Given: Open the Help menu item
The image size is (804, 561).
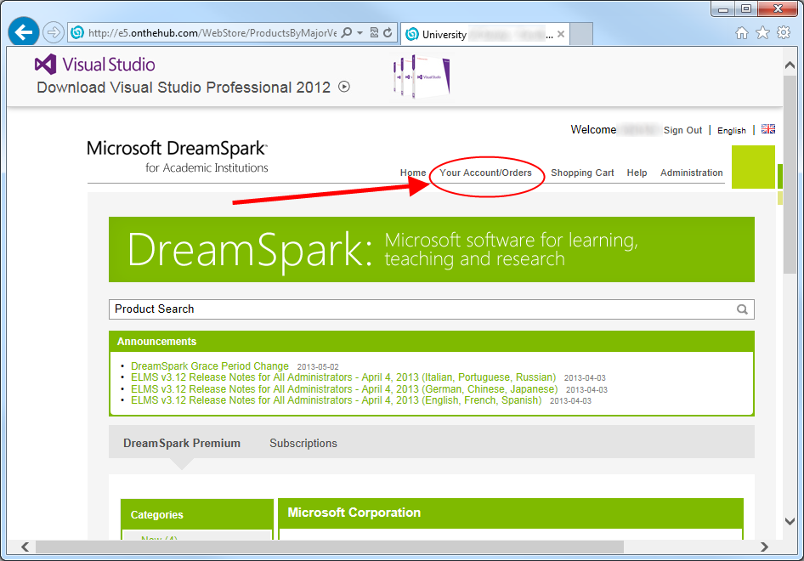Looking at the screenshot, I should 637,173.
